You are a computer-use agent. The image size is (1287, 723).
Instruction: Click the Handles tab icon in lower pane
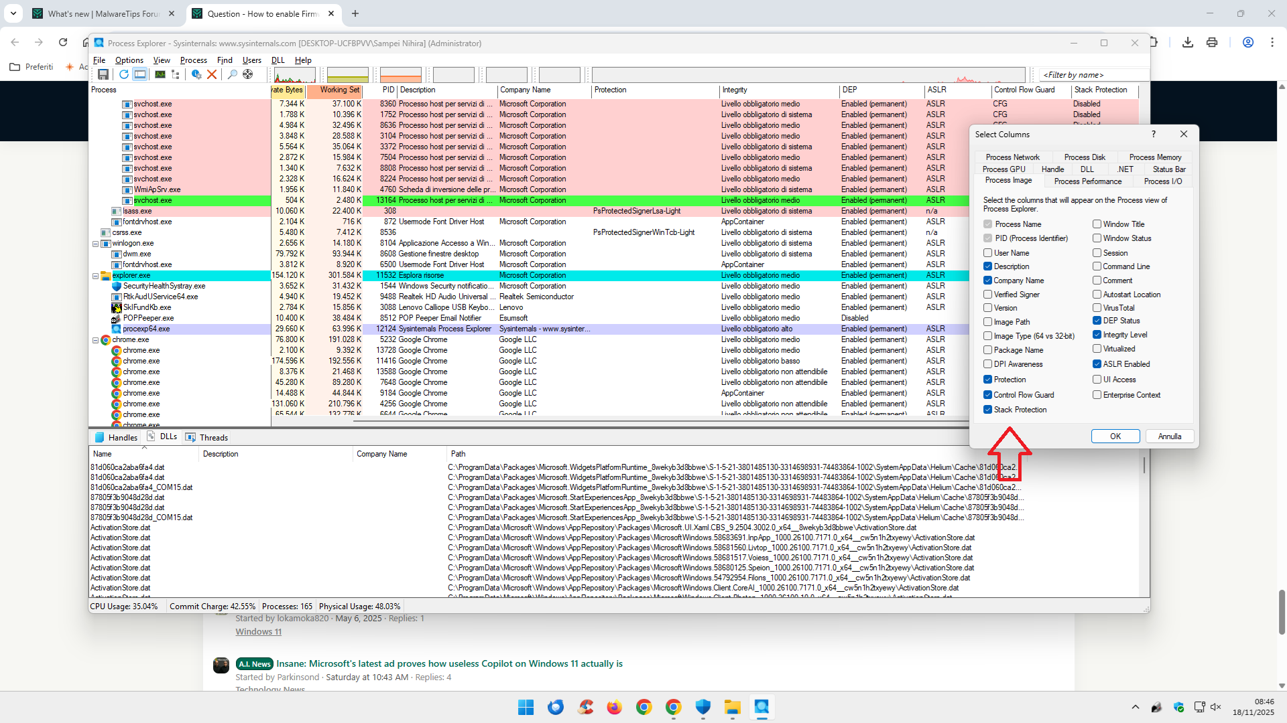pyautogui.click(x=100, y=437)
